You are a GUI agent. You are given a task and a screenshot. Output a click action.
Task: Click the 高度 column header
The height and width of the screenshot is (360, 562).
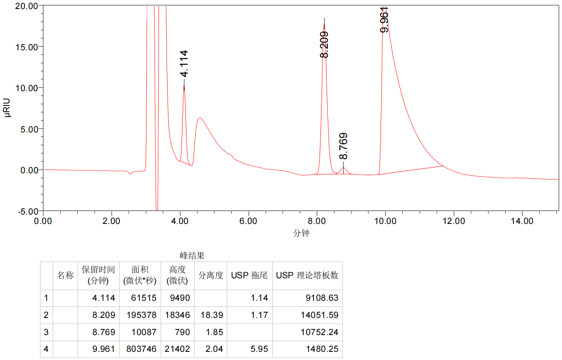(177, 275)
